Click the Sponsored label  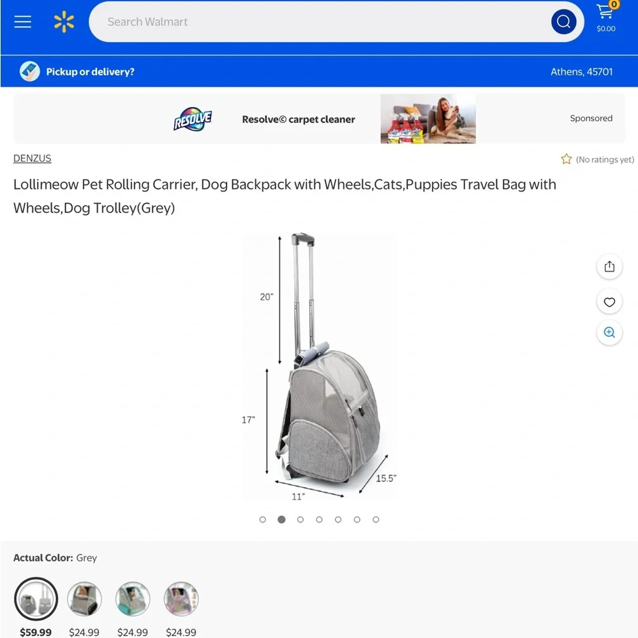click(x=591, y=118)
